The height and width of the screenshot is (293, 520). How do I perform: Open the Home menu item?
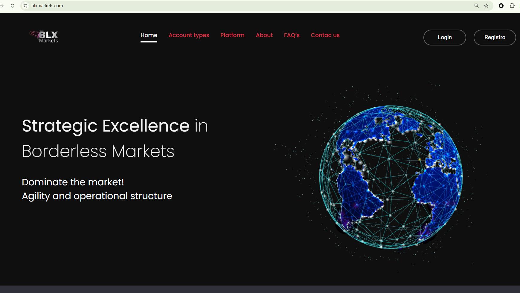149,35
